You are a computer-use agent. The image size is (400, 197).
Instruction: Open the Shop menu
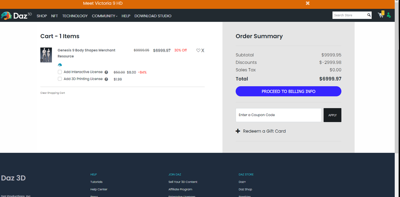pyautogui.click(x=42, y=16)
